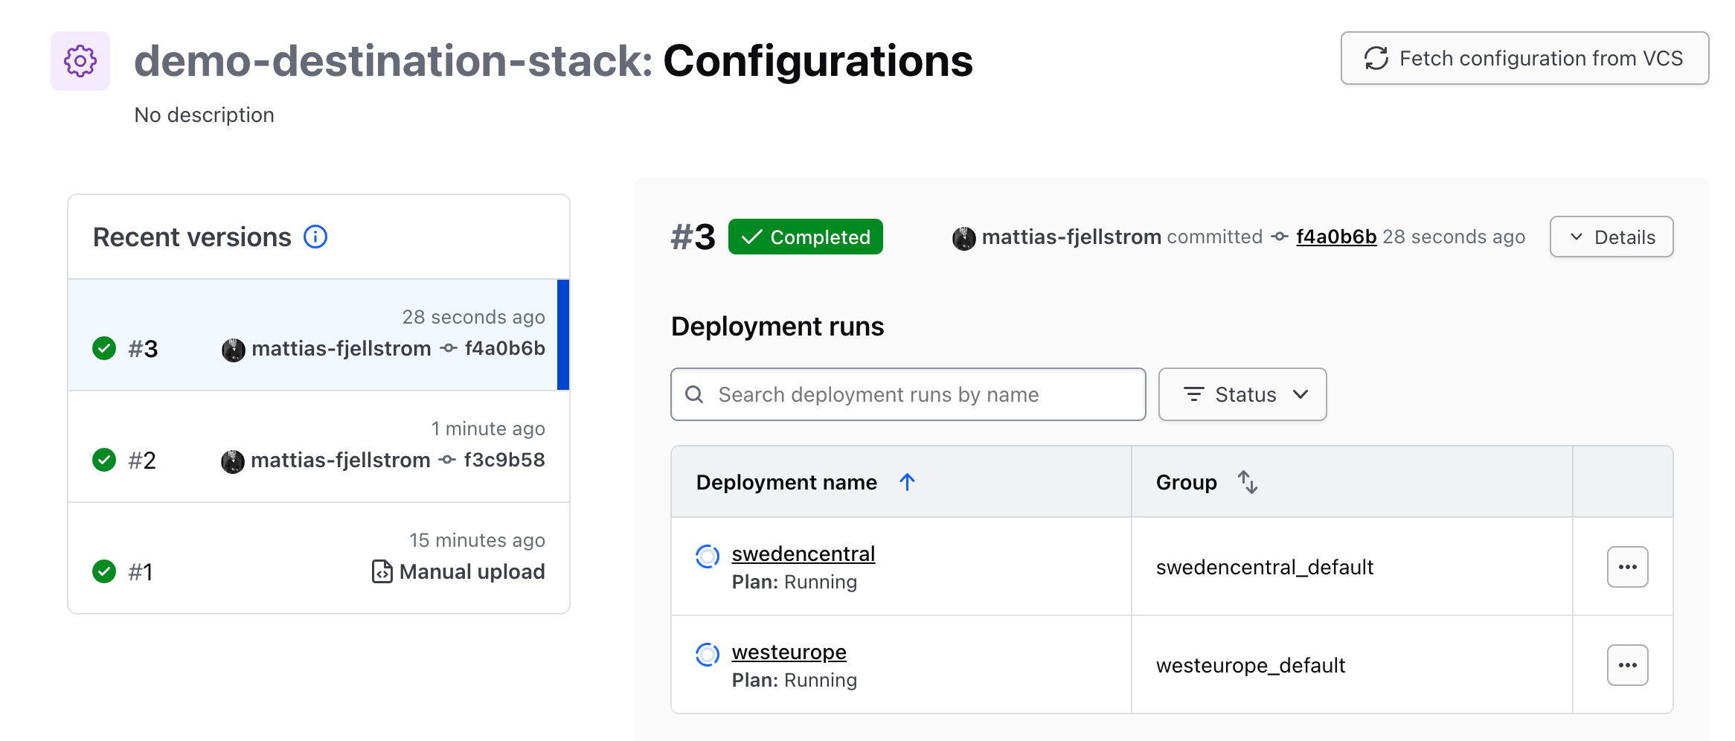Screen dimensions: 1735x741
Task: Expand the Details dropdown
Action: pos(1611,237)
